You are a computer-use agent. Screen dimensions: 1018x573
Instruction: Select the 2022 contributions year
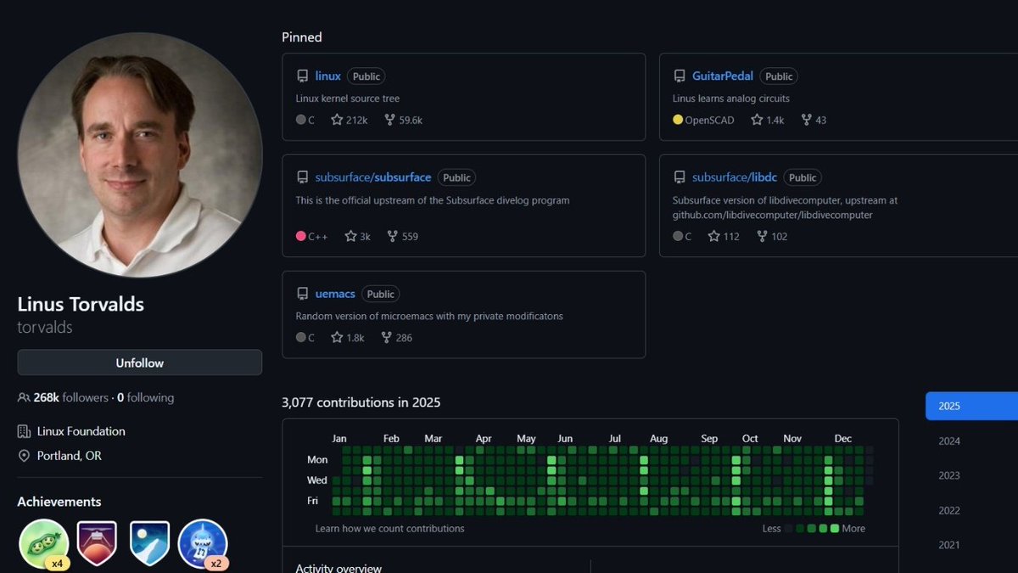949,510
